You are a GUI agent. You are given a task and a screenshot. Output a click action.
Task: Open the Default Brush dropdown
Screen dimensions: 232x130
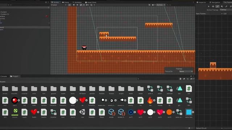[x=209, y=128]
